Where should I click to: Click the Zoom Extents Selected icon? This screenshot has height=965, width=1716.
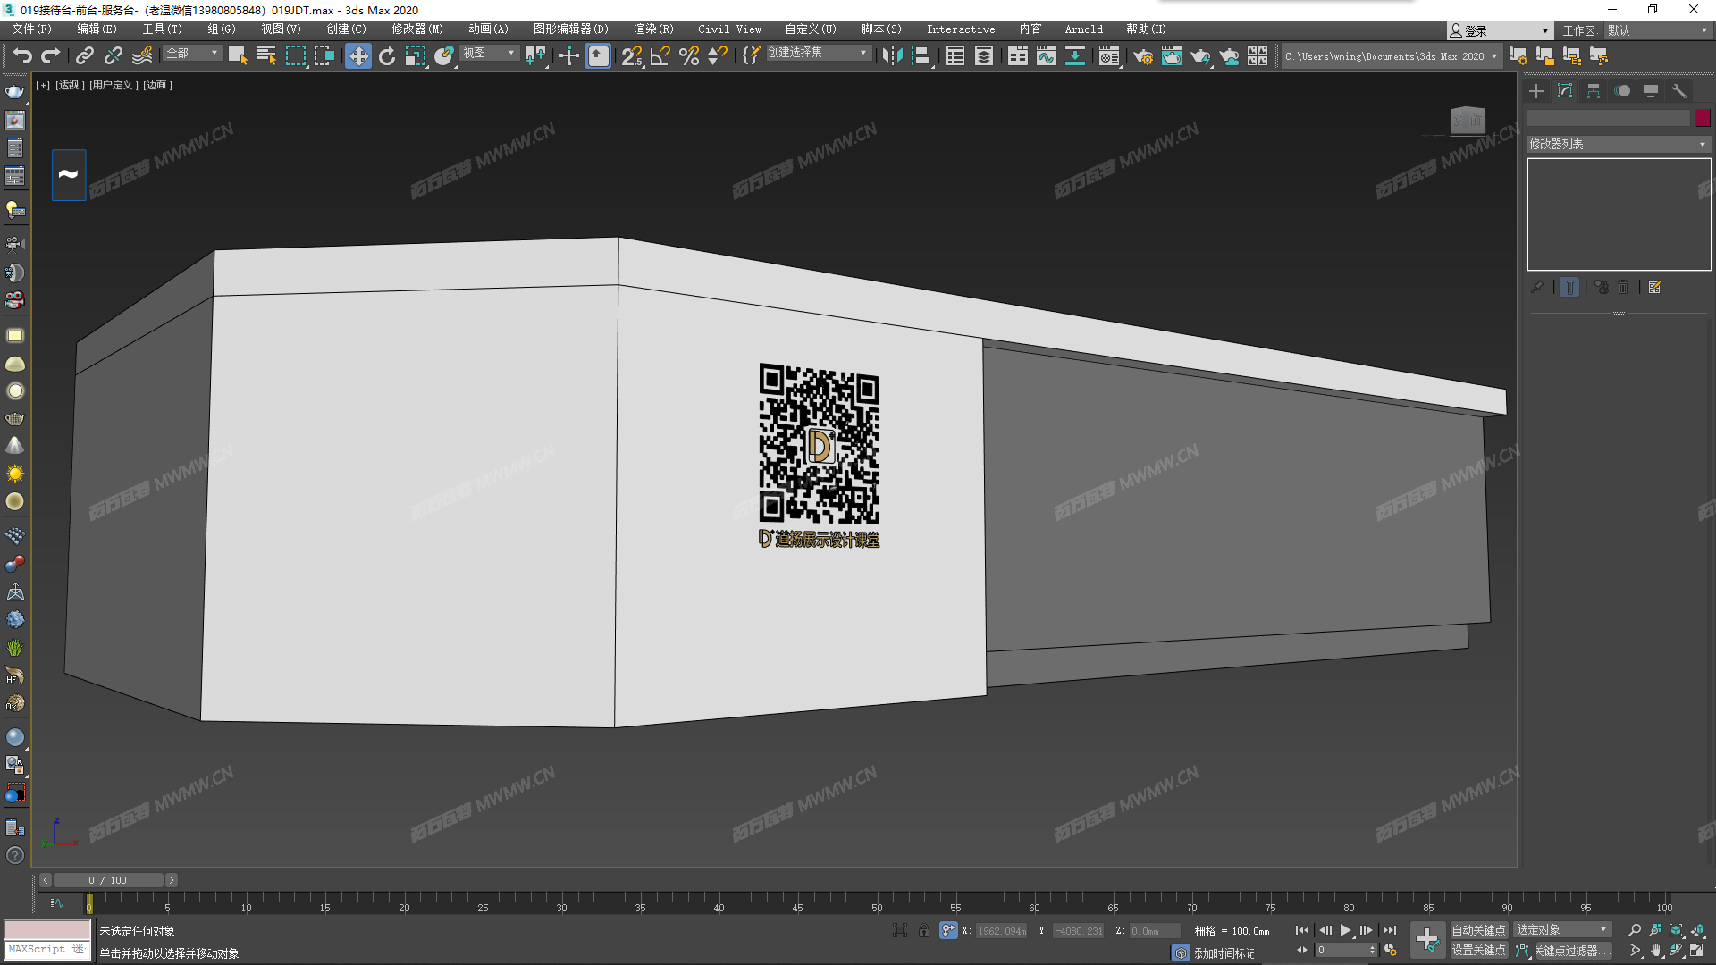pyautogui.click(x=1676, y=930)
